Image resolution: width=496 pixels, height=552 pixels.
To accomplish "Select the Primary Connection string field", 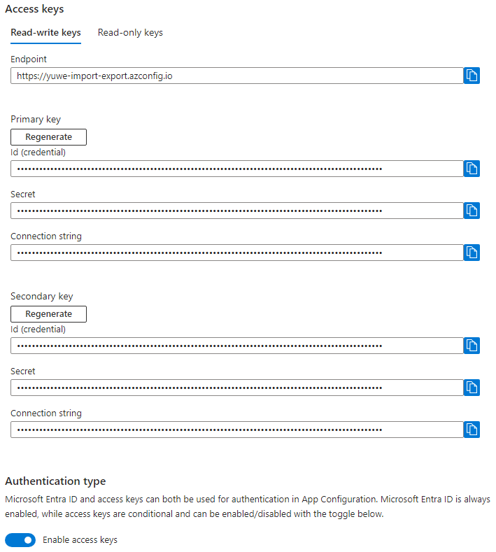I will pyautogui.click(x=236, y=253).
